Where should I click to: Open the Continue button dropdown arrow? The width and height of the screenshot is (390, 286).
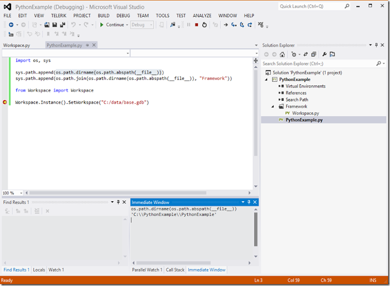(127, 25)
